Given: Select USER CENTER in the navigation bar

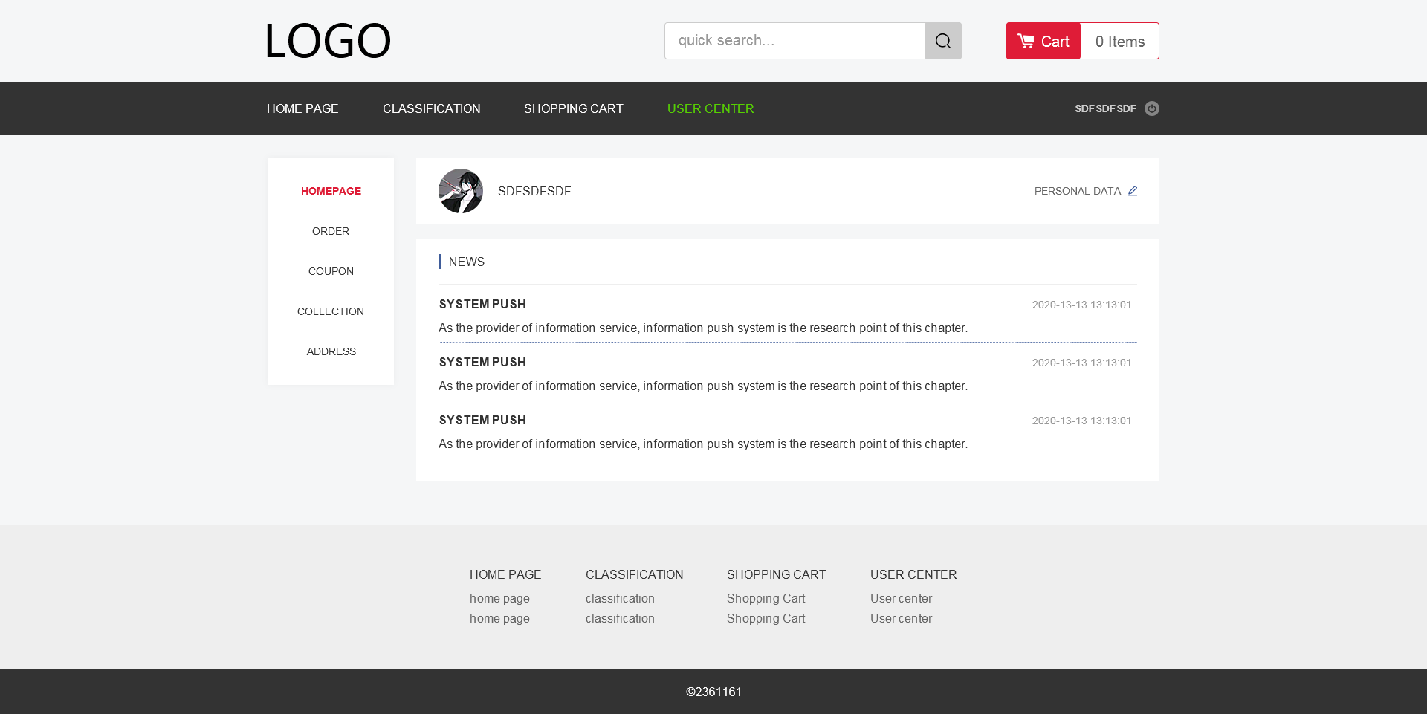Looking at the screenshot, I should point(710,108).
